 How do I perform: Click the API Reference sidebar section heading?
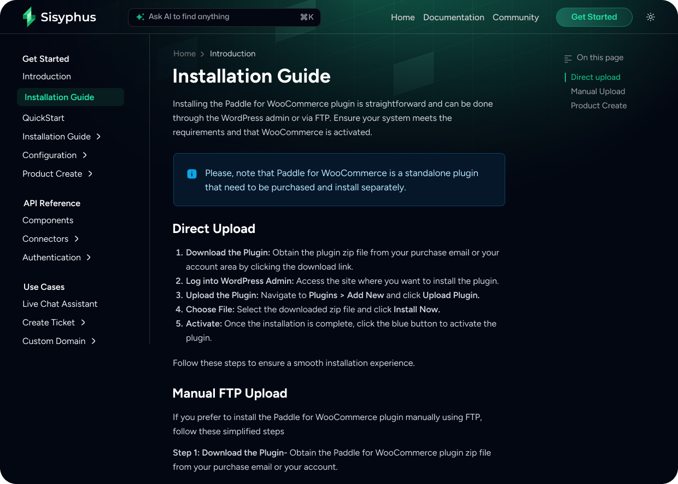pyautogui.click(x=52, y=203)
